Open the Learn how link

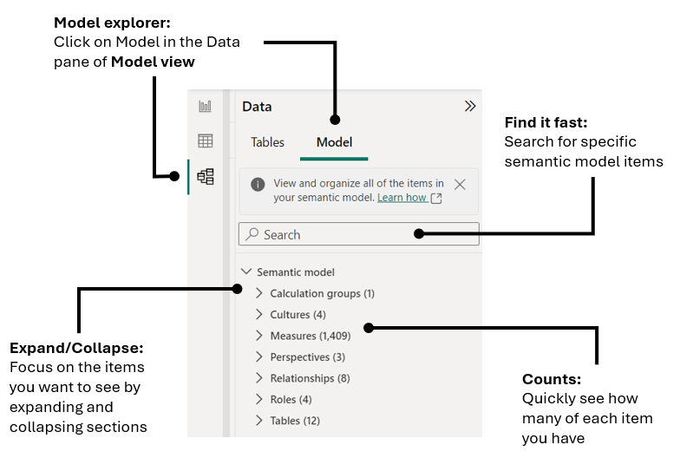click(402, 198)
